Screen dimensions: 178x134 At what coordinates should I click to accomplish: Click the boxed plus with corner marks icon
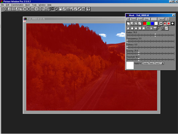(29, 9)
